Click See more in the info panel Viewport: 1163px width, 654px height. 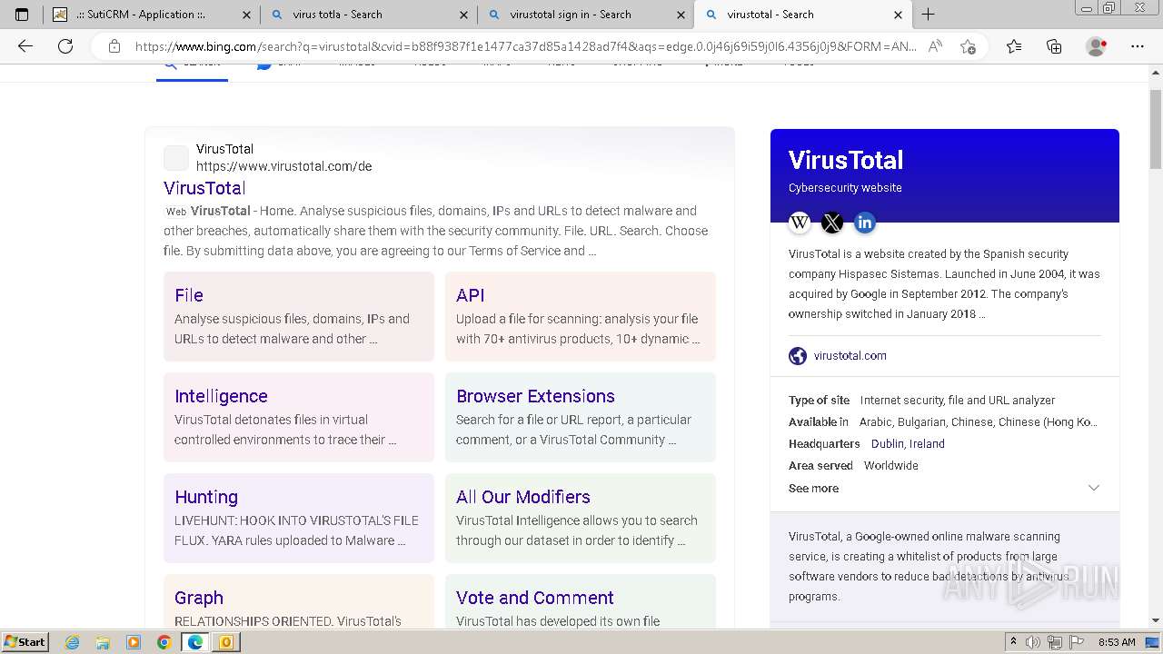pos(813,489)
